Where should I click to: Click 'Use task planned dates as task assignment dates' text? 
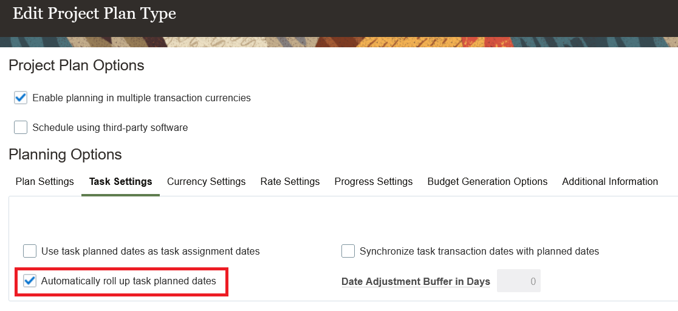click(151, 251)
